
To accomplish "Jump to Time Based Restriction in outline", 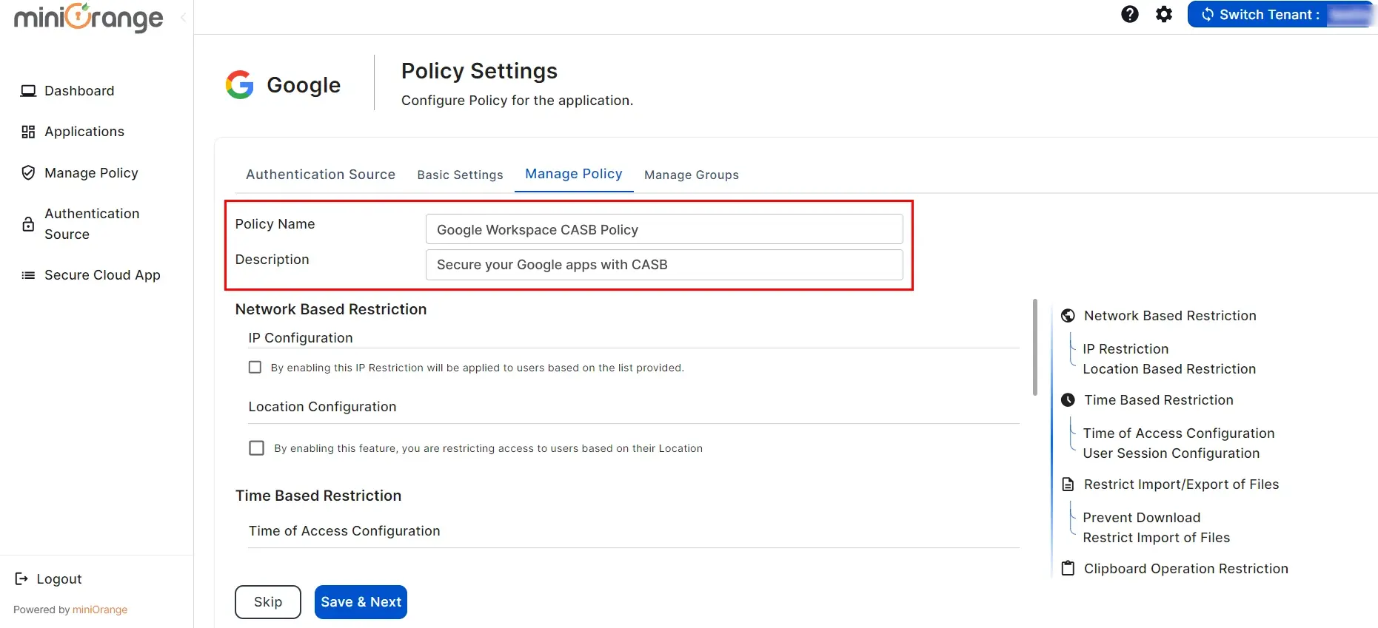I will 1159,400.
